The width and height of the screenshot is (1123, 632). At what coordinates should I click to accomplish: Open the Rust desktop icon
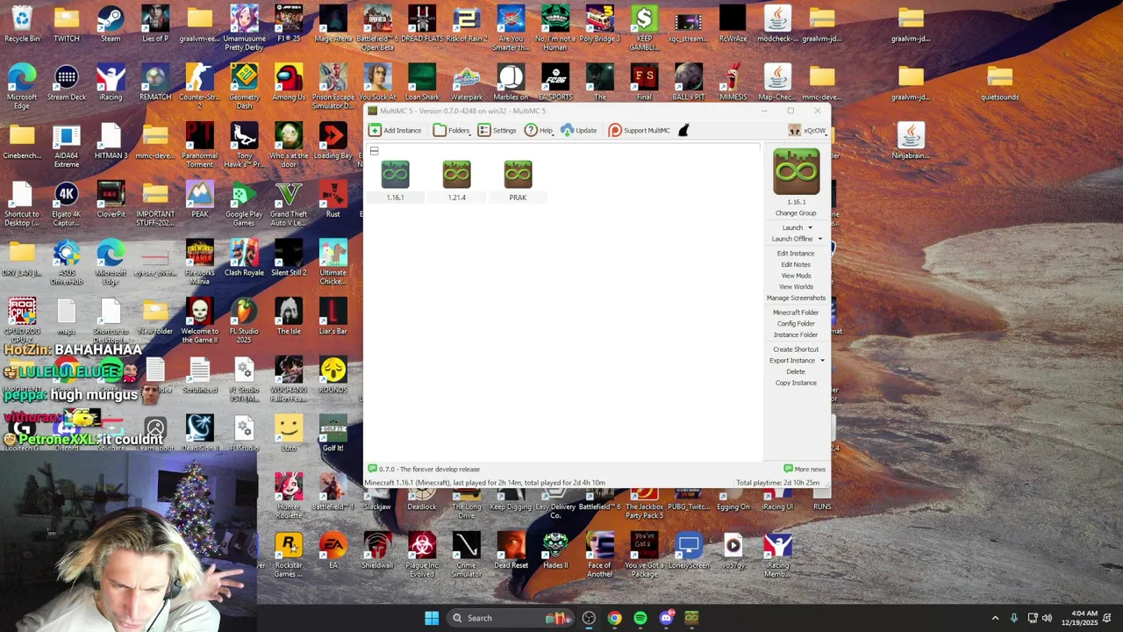[x=333, y=199]
